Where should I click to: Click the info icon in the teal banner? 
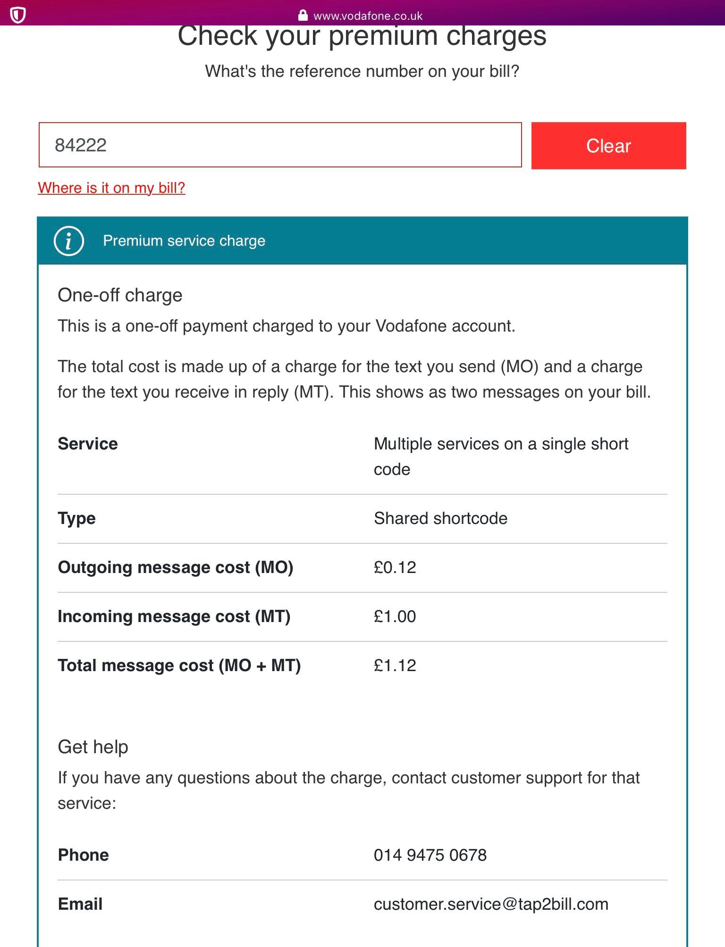(x=69, y=241)
